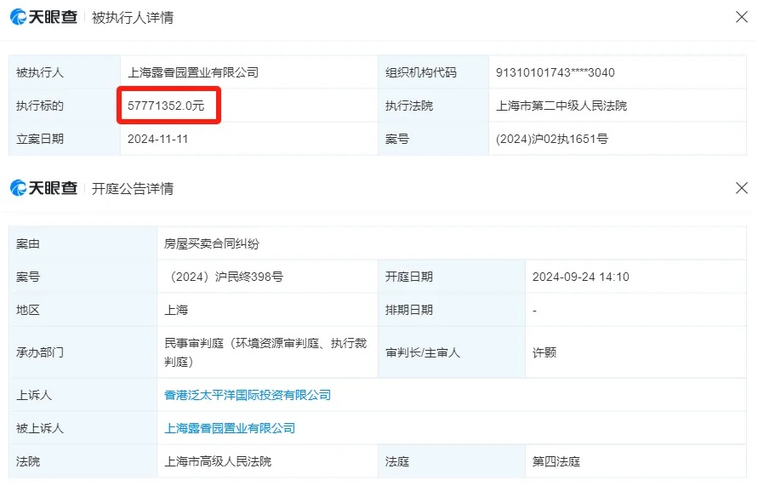Viewport: 758px width, 486px height.
Task: Select the case number (2024)沪民终398号
Action: point(226,277)
